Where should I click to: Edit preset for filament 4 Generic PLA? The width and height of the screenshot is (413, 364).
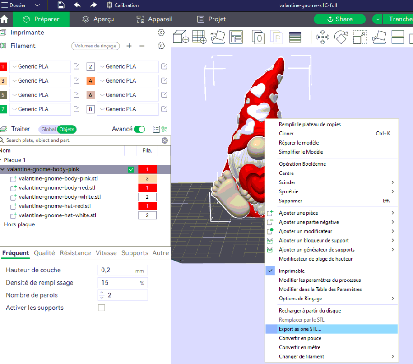coord(164,81)
